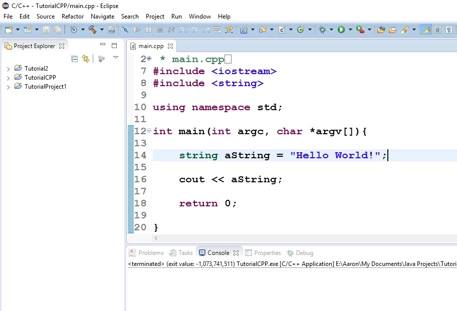Expand the TutorialCPP project tree node
Viewport: 457px width, 311px height.
coord(9,78)
